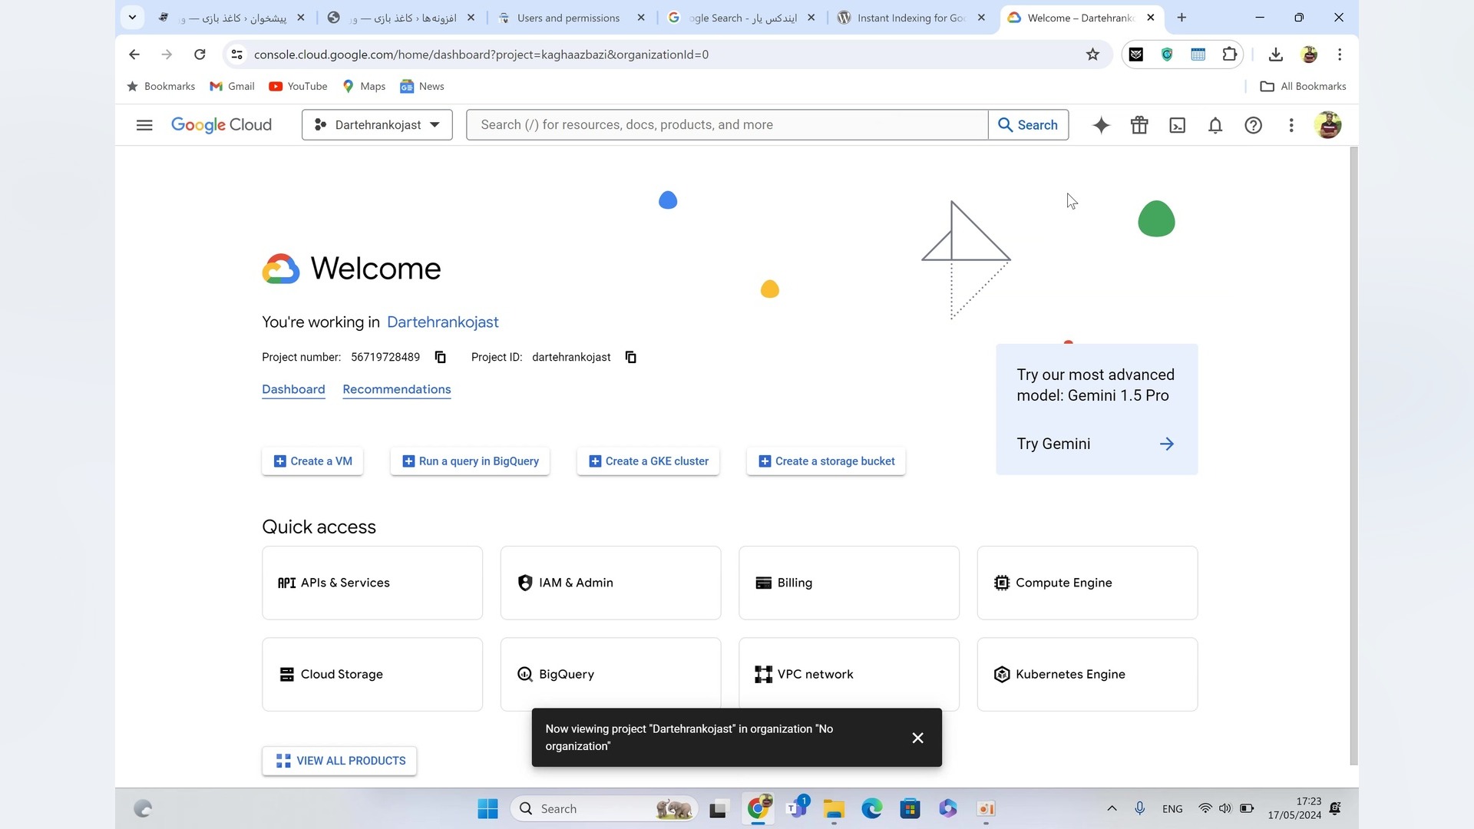Click the Search button in console header
This screenshot has height=829, width=1474.
pyautogui.click(x=1028, y=125)
